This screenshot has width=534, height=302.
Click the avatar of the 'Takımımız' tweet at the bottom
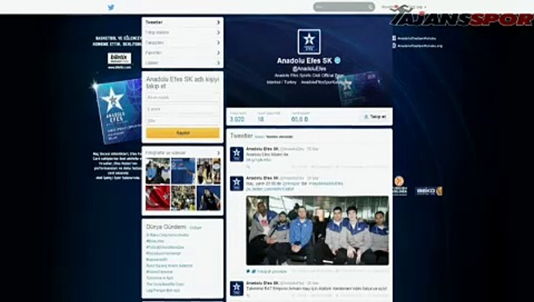click(x=237, y=288)
